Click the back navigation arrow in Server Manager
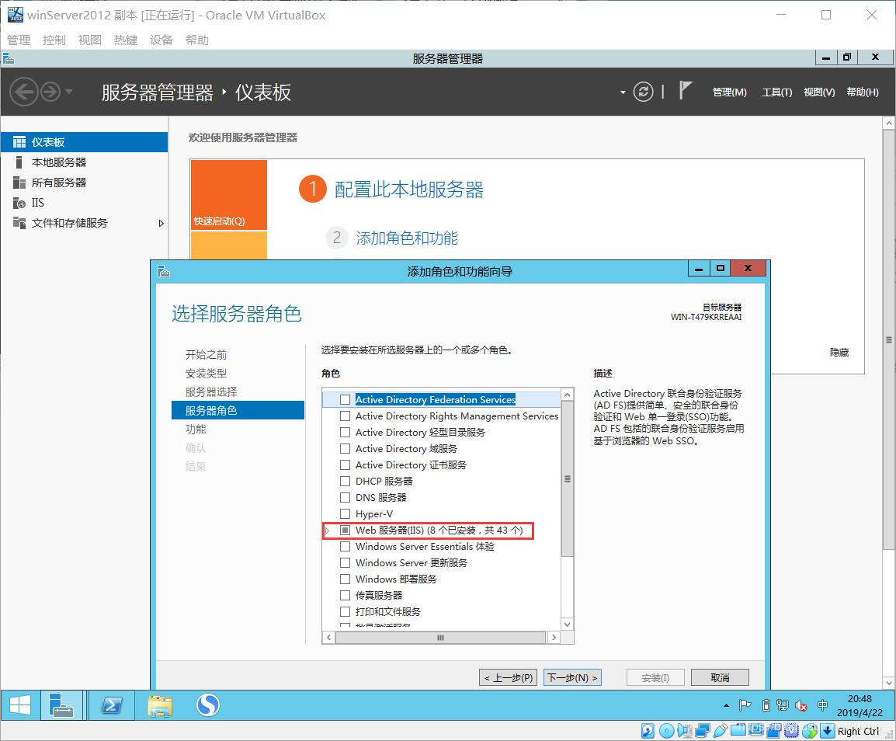This screenshot has width=896, height=741. (x=24, y=92)
